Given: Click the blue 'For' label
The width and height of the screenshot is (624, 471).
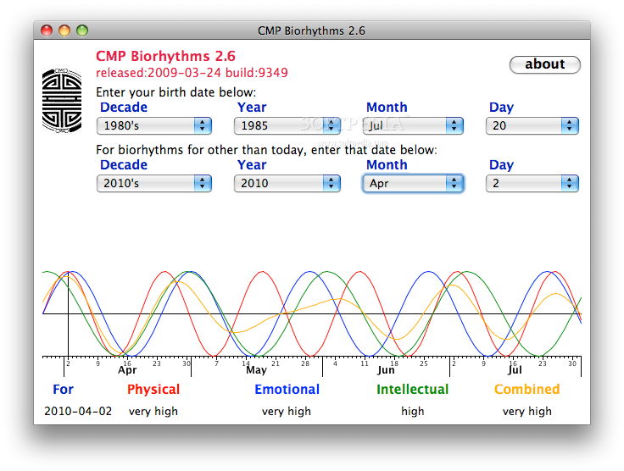Looking at the screenshot, I should [64, 389].
